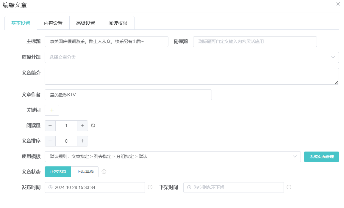Go to the 阅读权限 tab
This screenshot has height=208, width=344.
pyautogui.click(x=118, y=23)
